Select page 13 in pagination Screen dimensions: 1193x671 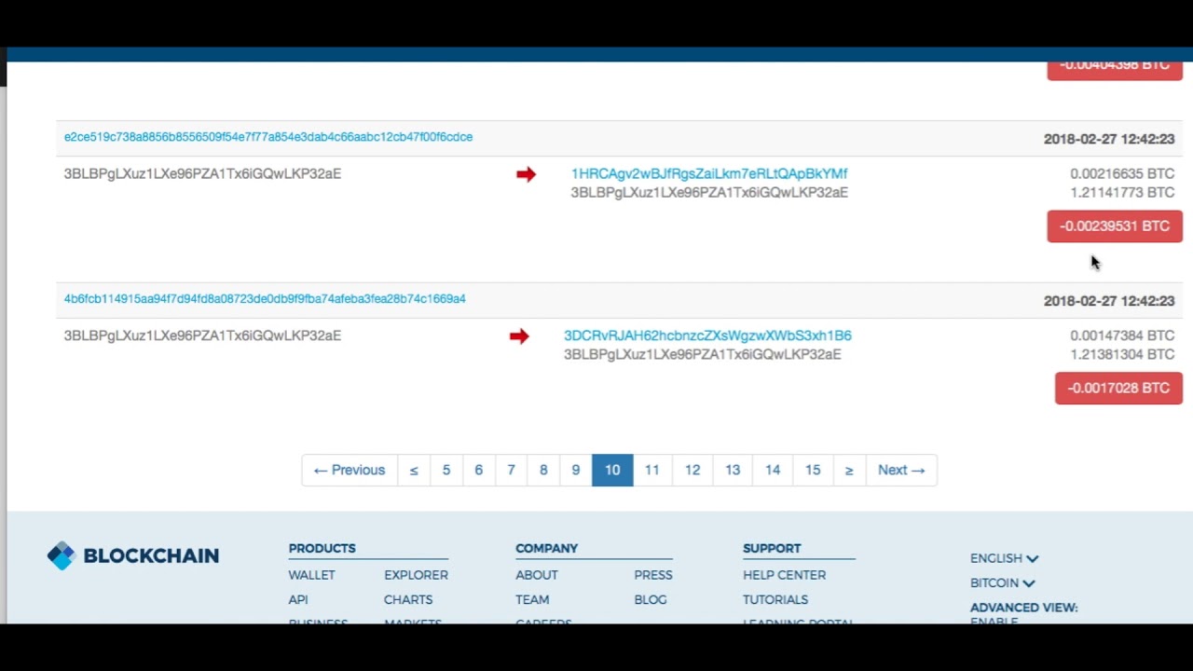[733, 471]
